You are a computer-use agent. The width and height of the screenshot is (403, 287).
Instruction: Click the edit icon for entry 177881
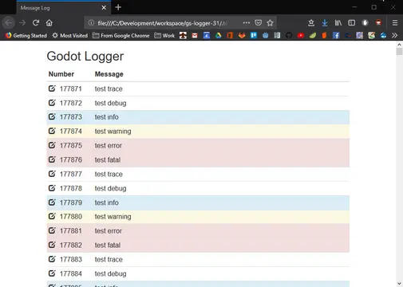52,230
